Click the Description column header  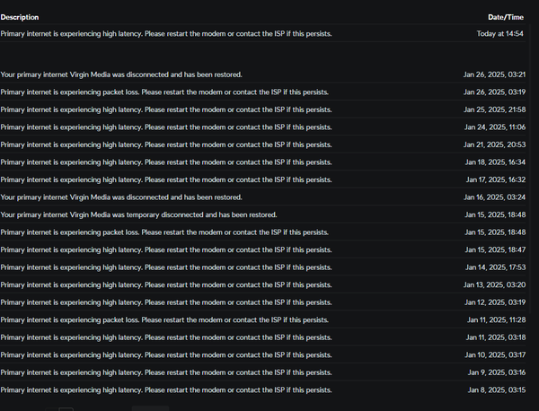pyautogui.click(x=20, y=17)
